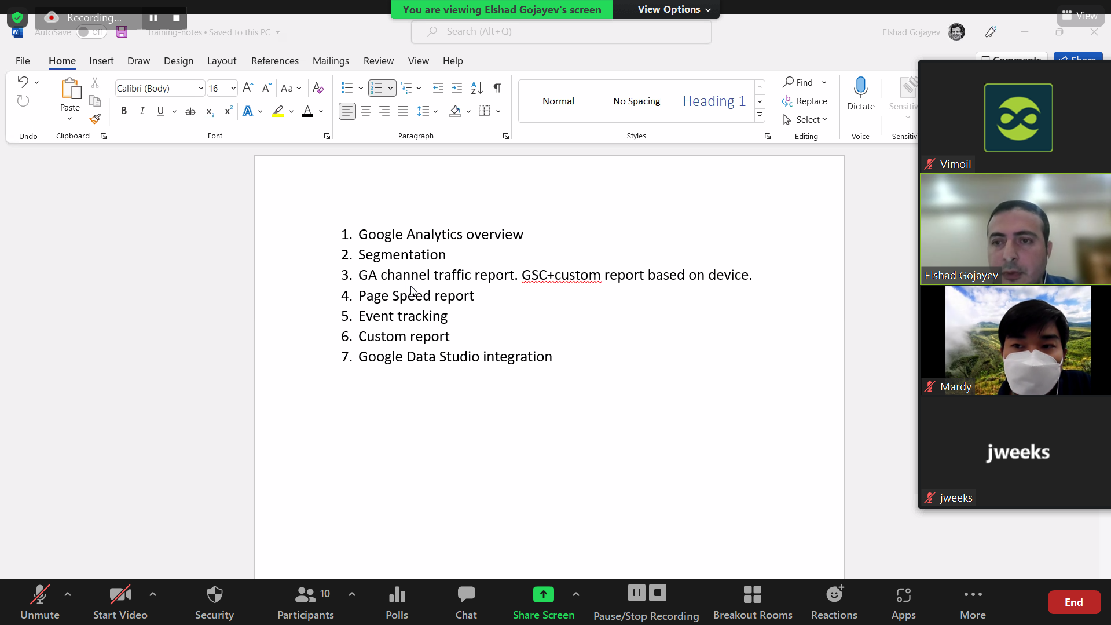Apply Italic formatting
The image size is (1111, 625).
pos(142,111)
